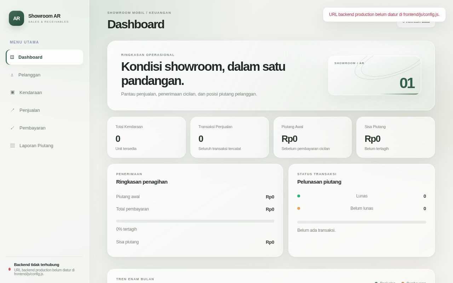Click the Total Kendaraan stat card title
The height and width of the screenshot is (283, 453).
(x=129, y=127)
